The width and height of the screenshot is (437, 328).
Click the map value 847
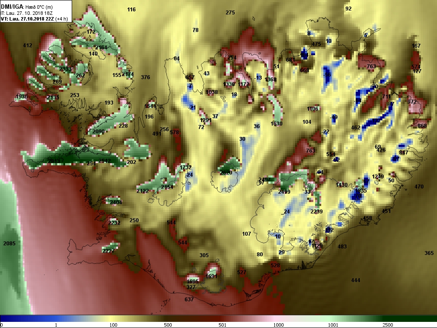403,152
